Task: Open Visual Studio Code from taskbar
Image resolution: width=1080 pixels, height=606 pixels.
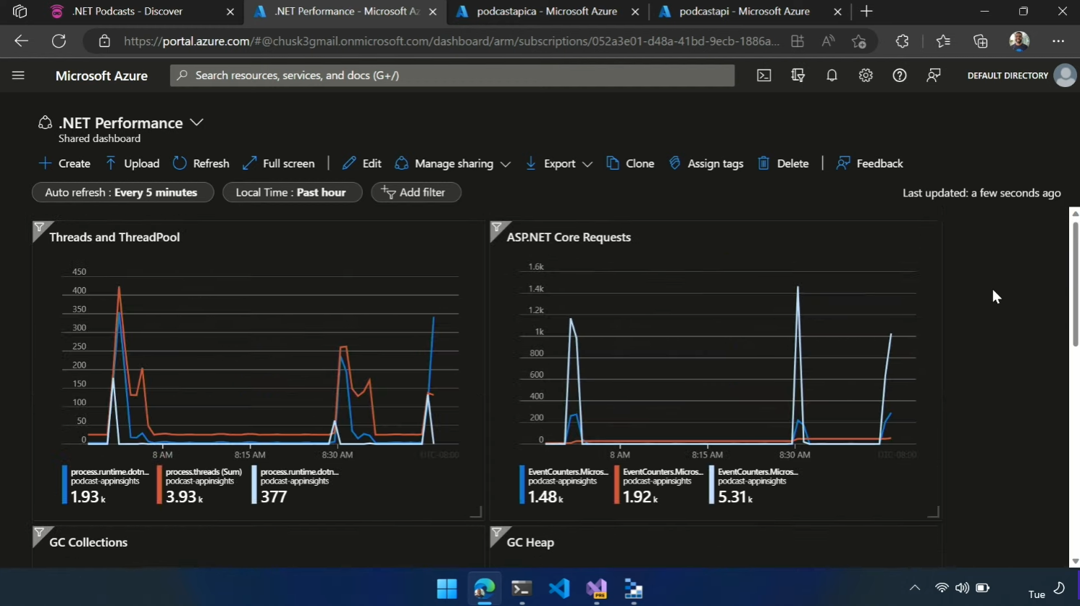Action: 558,589
